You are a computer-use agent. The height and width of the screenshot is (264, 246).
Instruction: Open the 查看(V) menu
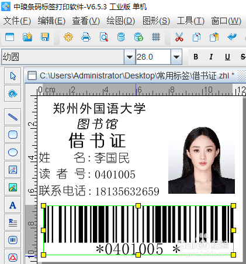coord(86,20)
